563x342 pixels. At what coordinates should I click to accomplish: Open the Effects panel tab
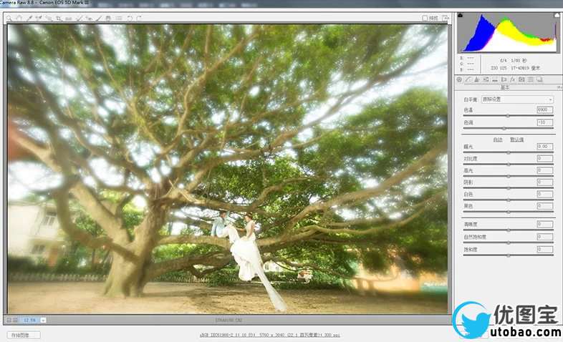click(513, 79)
